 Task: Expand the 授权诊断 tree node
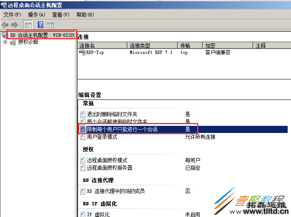point(5,42)
